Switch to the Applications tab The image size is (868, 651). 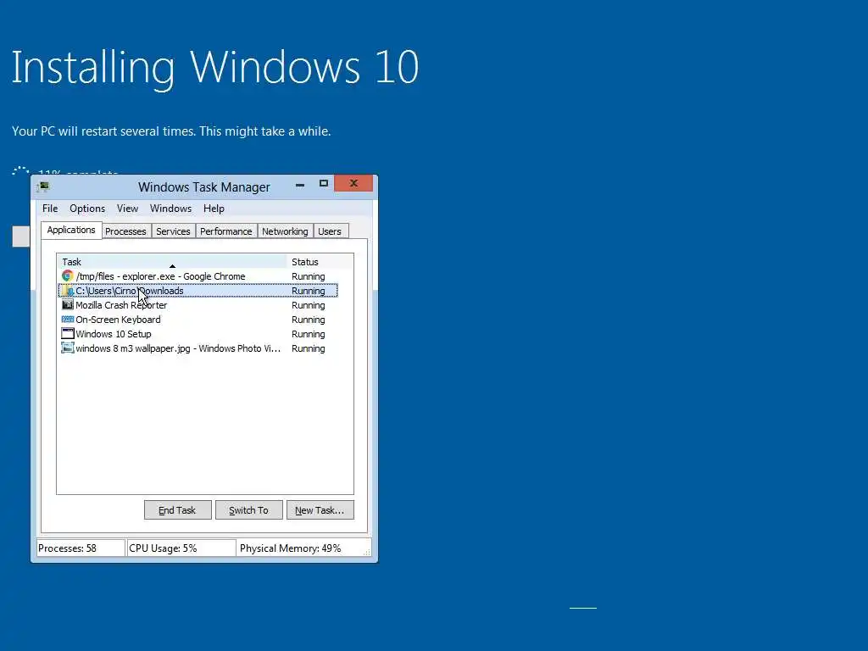coord(71,230)
